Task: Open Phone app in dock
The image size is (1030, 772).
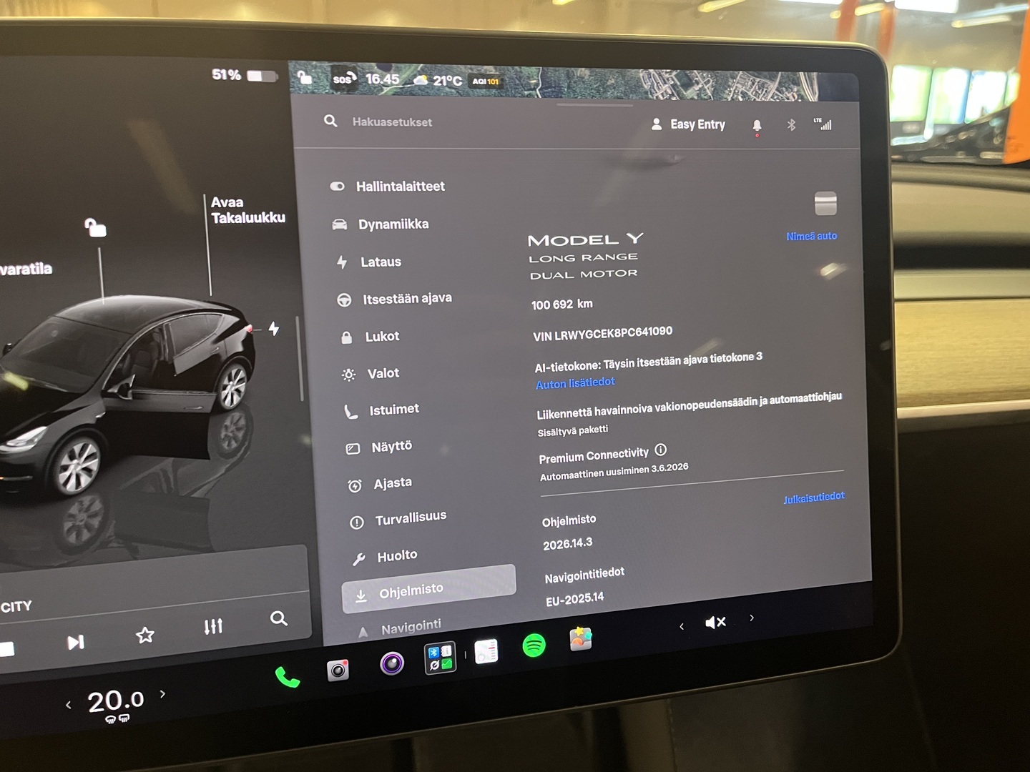Action: pos(288,676)
